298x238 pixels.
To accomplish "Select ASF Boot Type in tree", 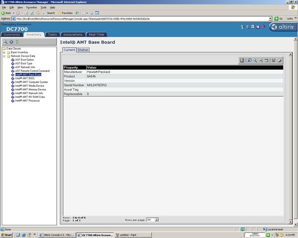I will [24, 63].
